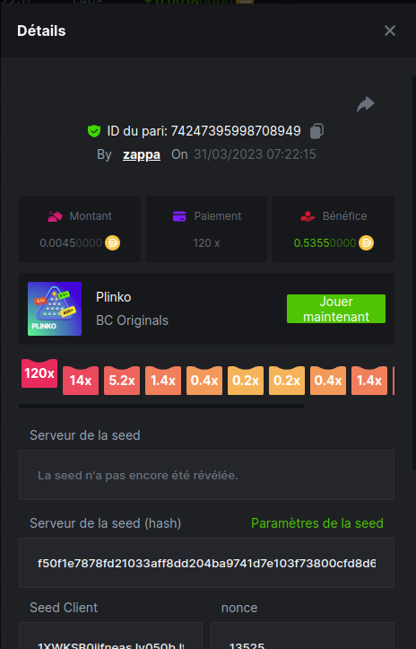Screen dimensions: 416x649
Task: Open Paramètres de la seed link
Action: pos(317,523)
